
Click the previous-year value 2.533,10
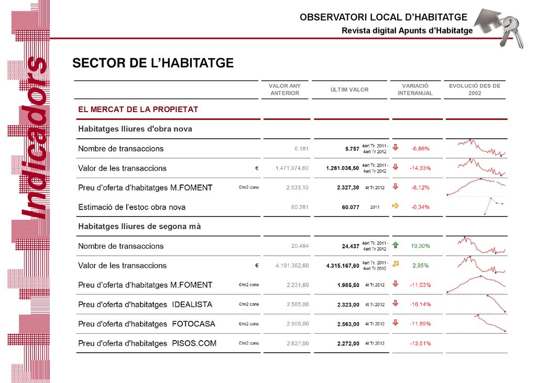[x=298, y=188]
